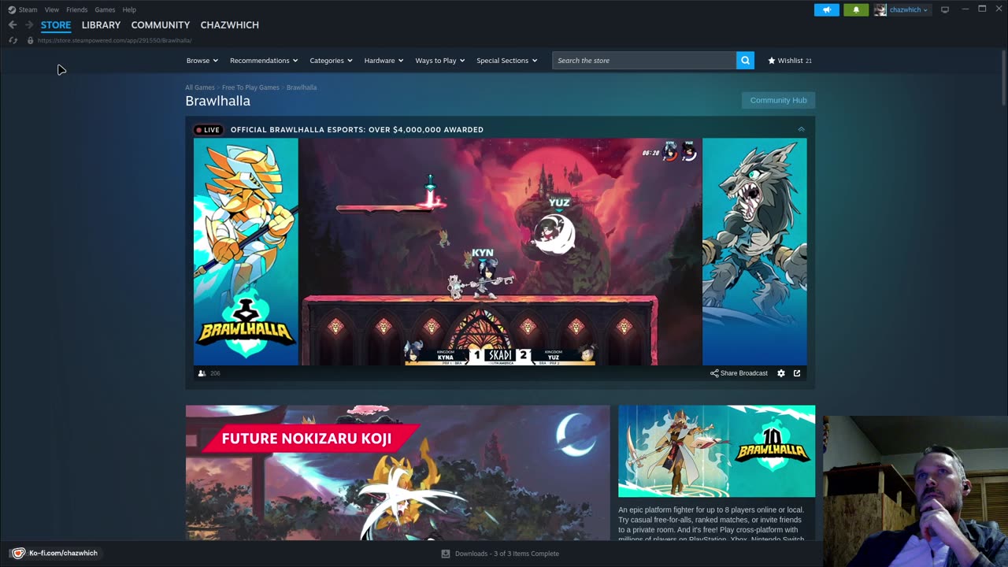Click the Future Nokizaru Koji trailer
This screenshot has height=567, width=1008.
tap(398, 472)
